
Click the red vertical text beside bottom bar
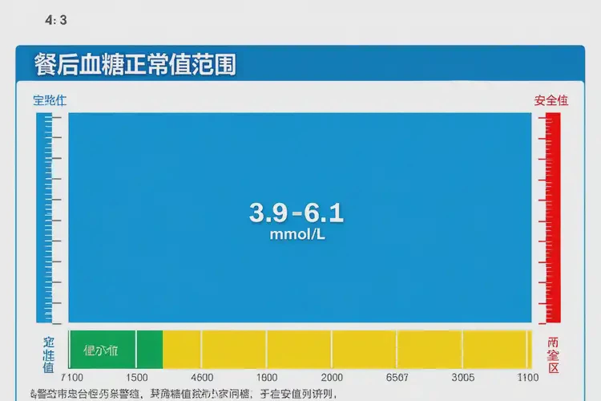click(x=553, y=354)
